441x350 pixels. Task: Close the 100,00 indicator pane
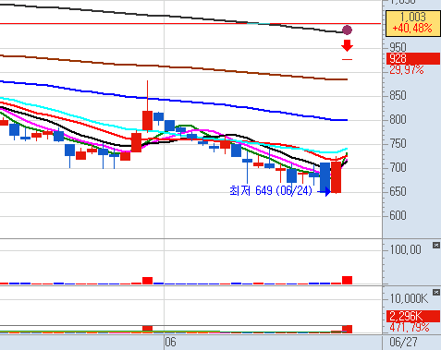436,246
